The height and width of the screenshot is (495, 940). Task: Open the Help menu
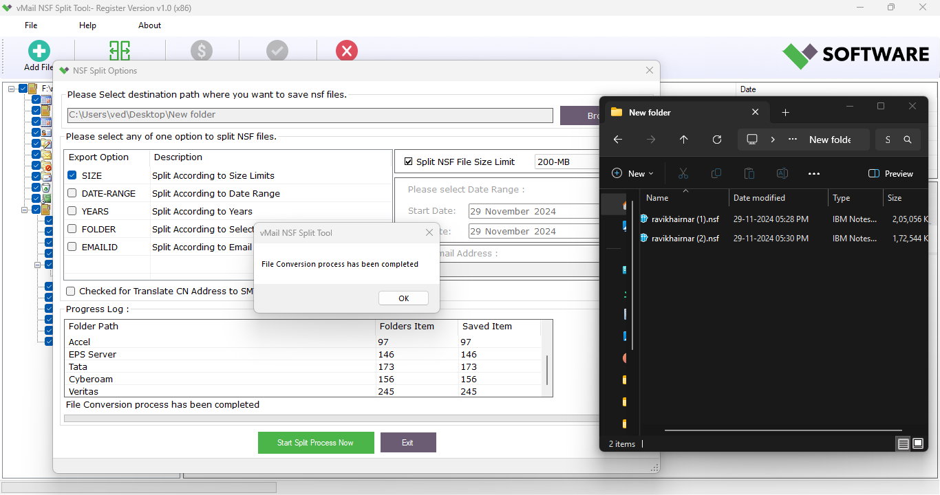(87, 25)
